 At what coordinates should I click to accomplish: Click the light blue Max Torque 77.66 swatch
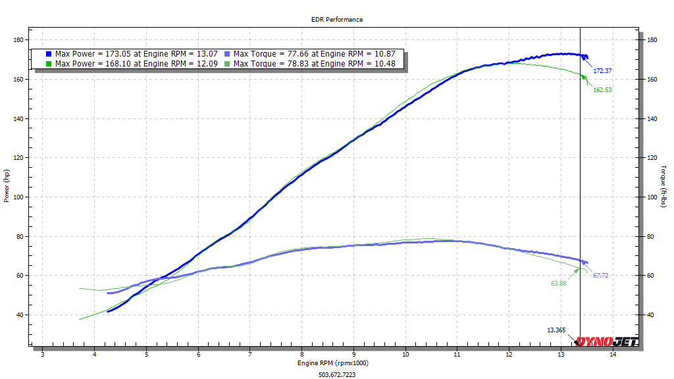[227, 54]
